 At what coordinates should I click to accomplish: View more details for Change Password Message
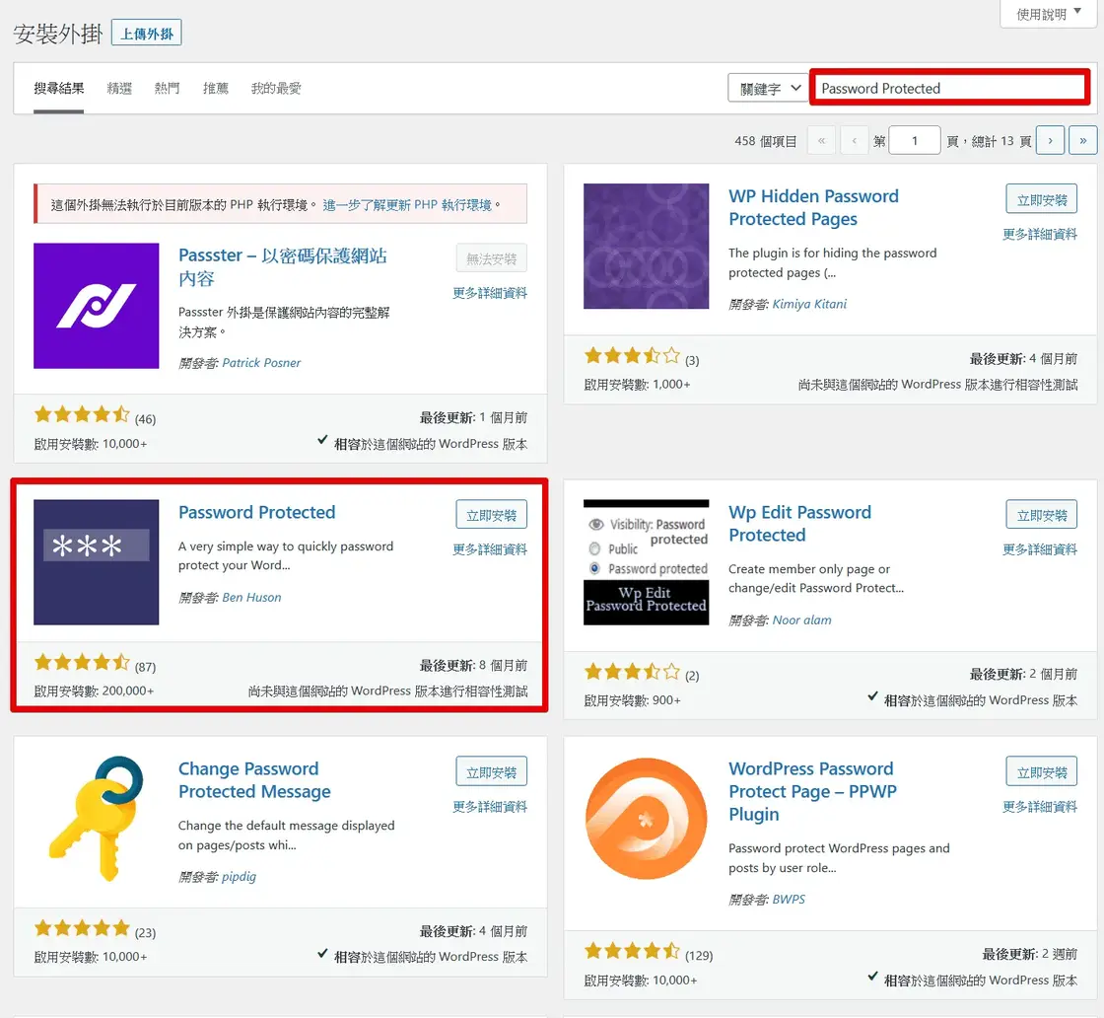pos(490,807)
